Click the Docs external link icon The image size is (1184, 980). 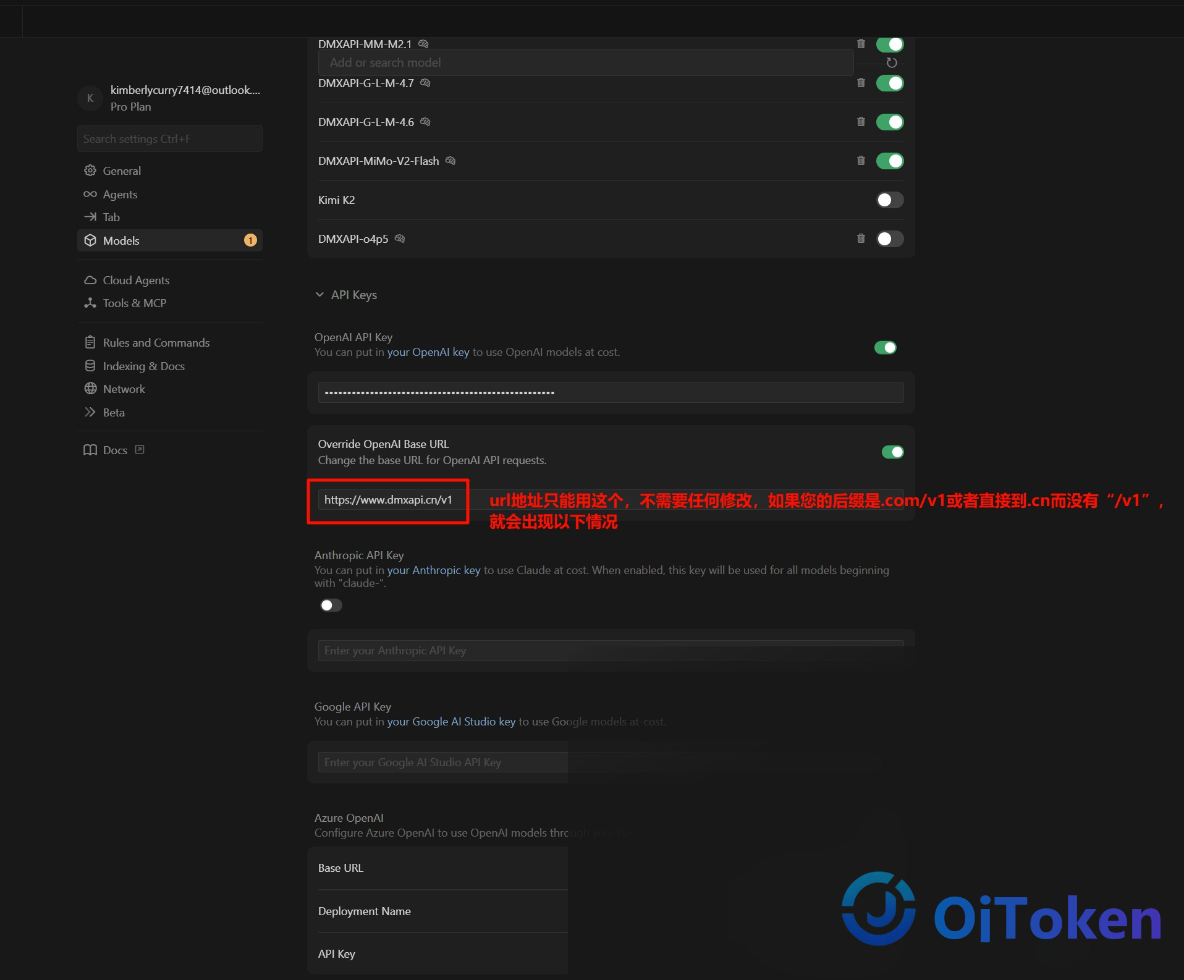[x=140, y=449]
